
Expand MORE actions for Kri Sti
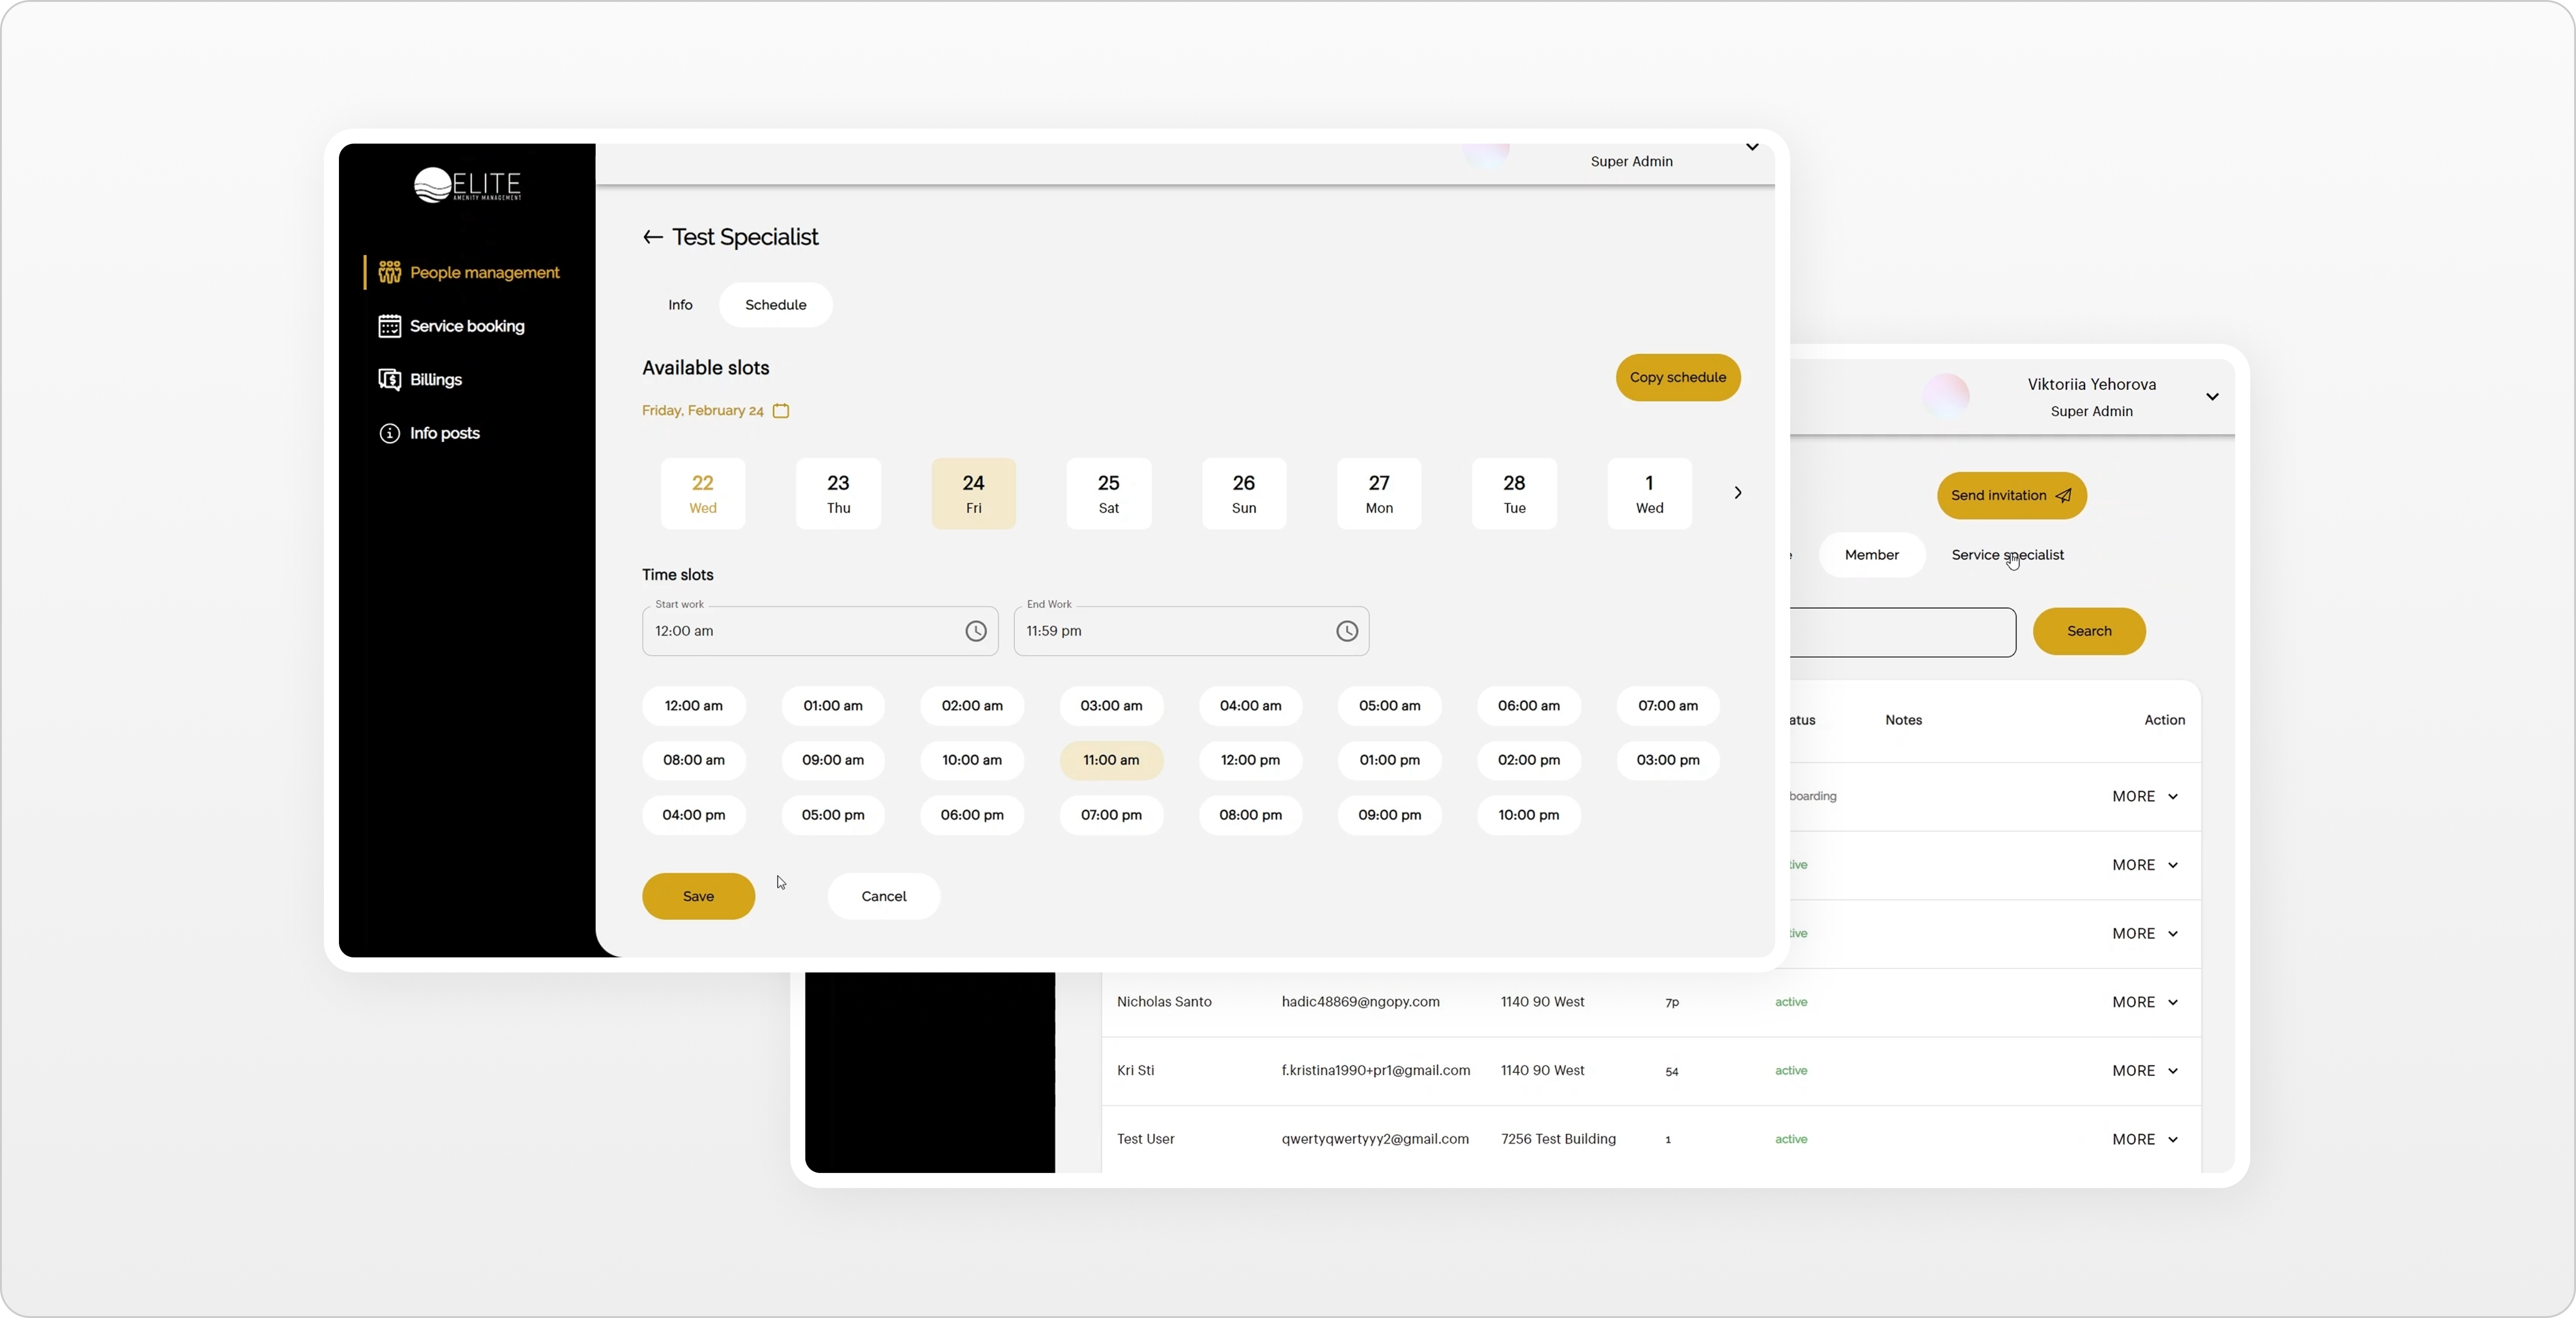click(x=2145, y=1071)
